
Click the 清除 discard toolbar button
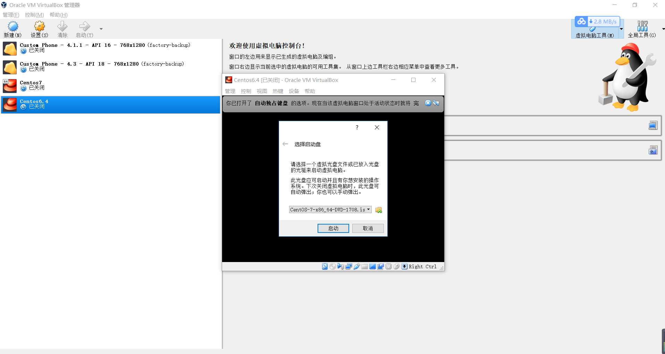coord(62,29)
